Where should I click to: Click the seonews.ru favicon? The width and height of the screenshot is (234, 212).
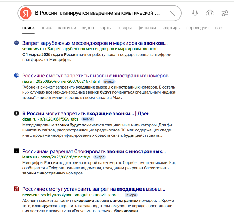(16, 43)
